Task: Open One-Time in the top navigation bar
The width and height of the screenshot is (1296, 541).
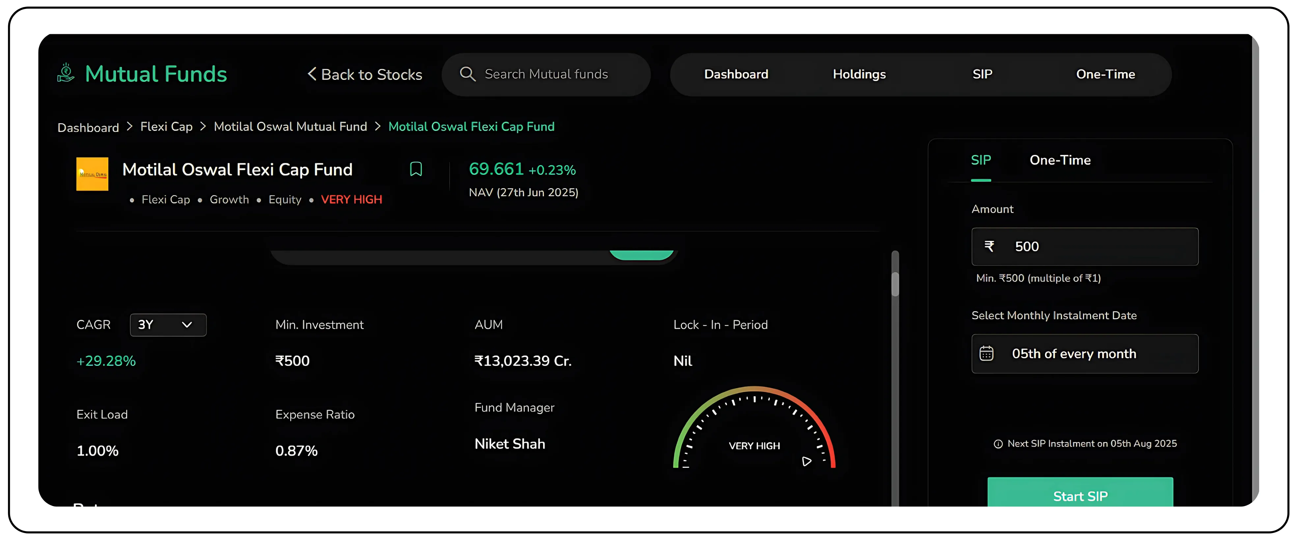Action: (x=1105, y=74)
